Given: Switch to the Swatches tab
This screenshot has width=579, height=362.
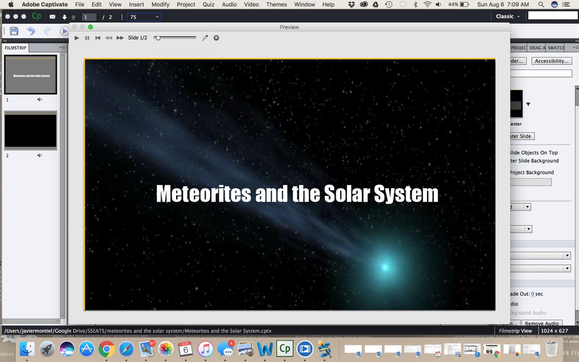Looking at the screenshot, I should tap(556, 48).
